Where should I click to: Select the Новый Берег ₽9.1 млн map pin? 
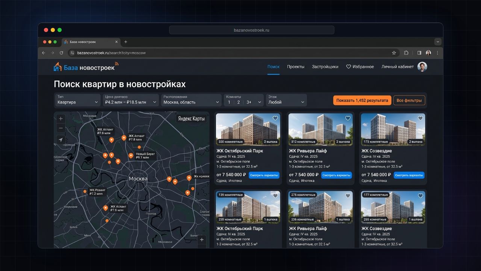pyautogui.click(x=131, y=155)
